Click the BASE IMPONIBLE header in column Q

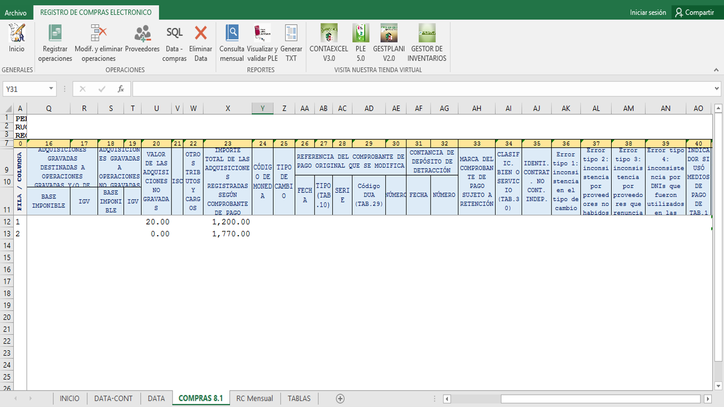point(48,201)
